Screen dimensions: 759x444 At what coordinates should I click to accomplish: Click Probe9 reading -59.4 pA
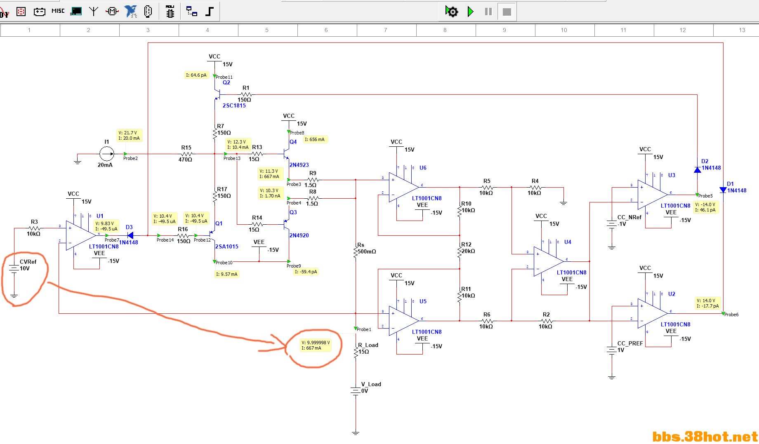click(306, 272)
